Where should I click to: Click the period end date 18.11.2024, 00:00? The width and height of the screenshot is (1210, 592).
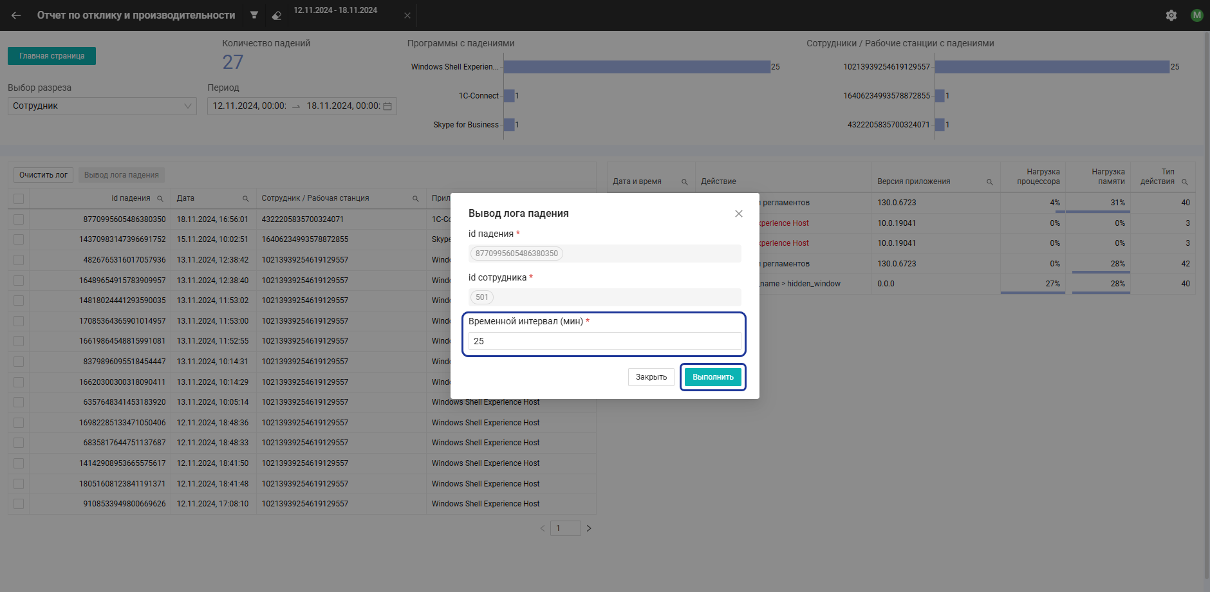[x=344, y=106]
